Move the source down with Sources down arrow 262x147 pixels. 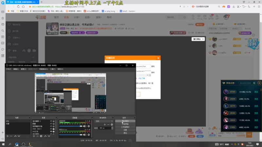(49, 136)
